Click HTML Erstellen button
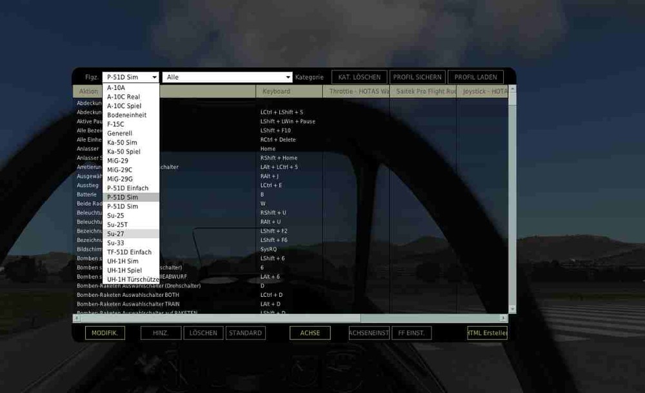Image resolution: width=645 pixels, height=393 pixels. click(x=487, y=333)
